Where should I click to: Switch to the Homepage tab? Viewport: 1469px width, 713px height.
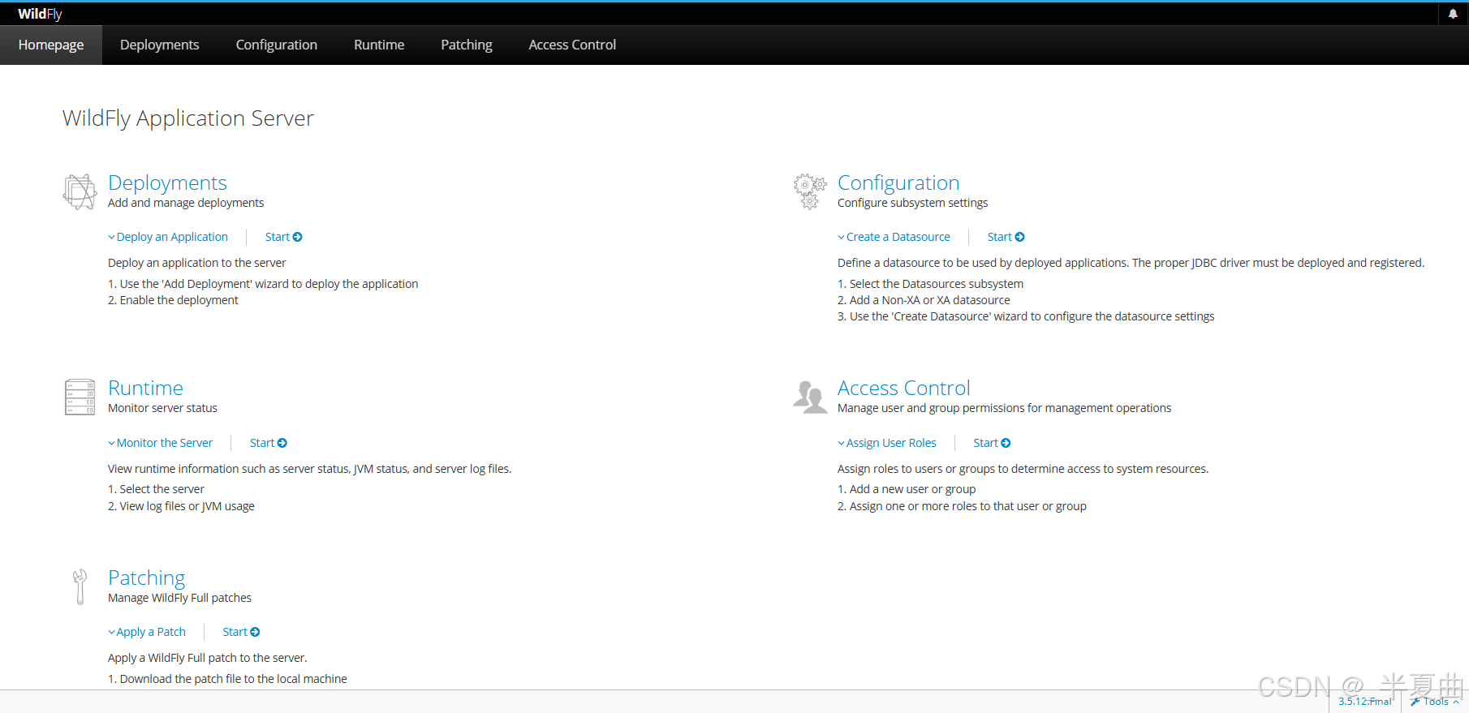point(51,45)
